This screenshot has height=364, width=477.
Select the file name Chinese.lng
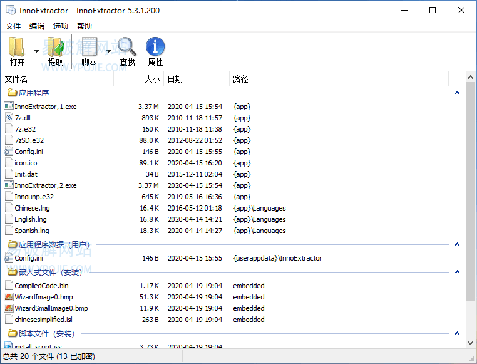pos(33,208)
